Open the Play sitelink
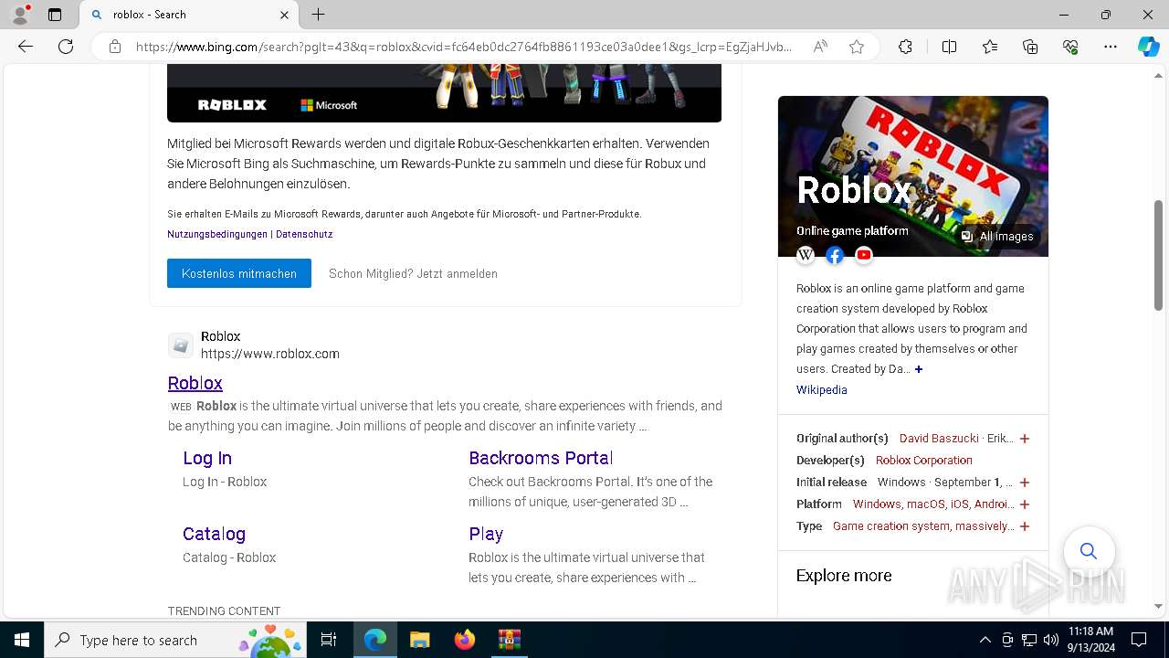 (x=486, y=534)
